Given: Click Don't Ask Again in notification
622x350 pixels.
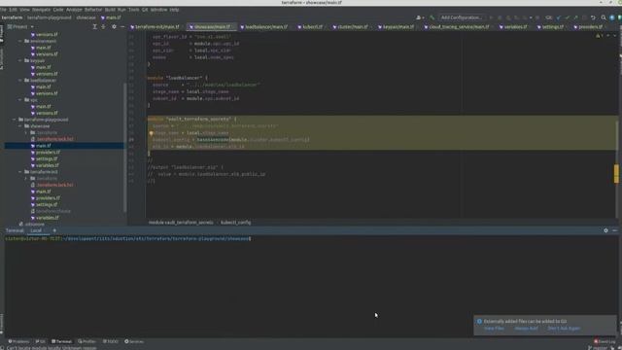Looking at the screenshot, I should [564, 329].
